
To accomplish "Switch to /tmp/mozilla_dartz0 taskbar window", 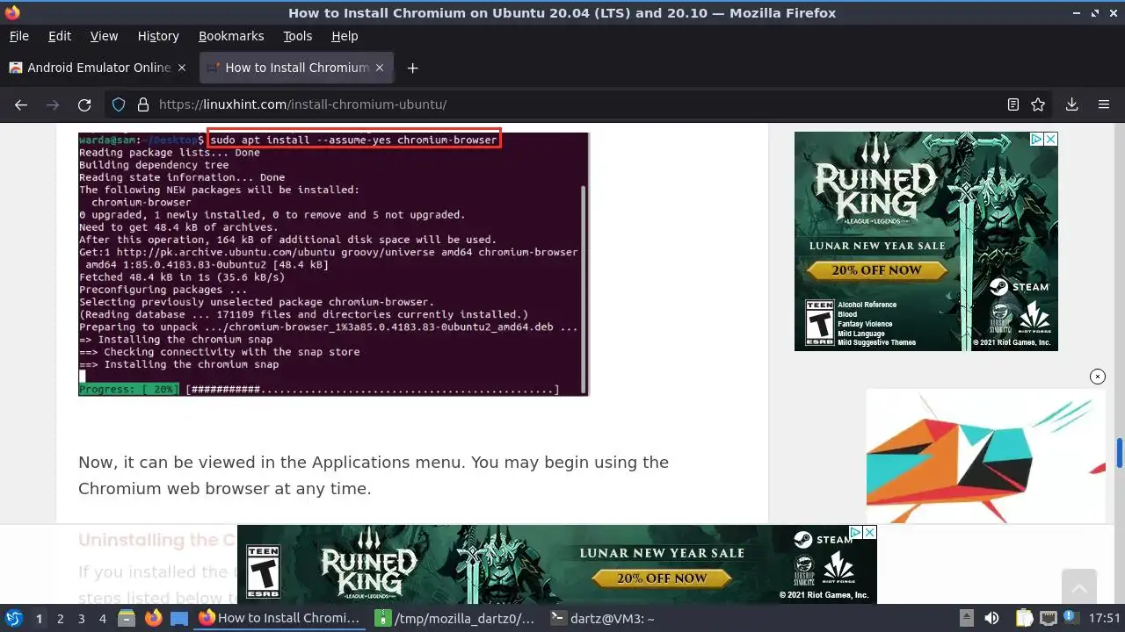I will pos(457,618).
